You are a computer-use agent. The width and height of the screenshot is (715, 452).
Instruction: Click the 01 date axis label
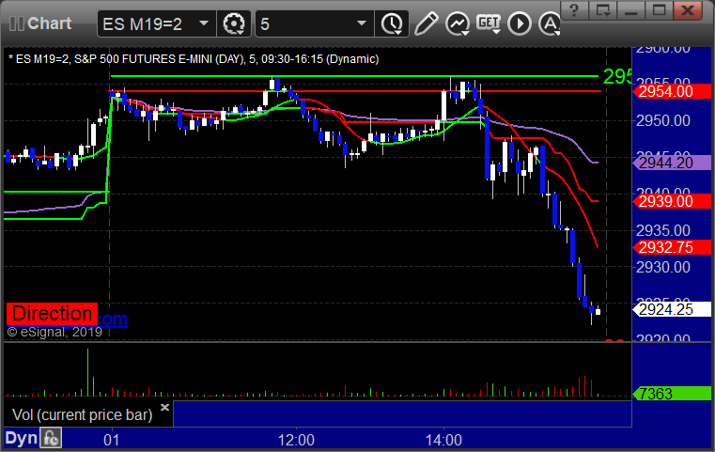click(111, 440)
